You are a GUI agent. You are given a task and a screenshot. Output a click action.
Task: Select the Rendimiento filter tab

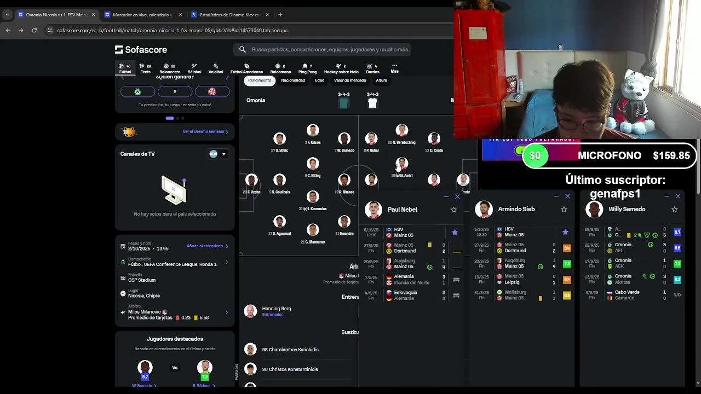pos(260,80)
